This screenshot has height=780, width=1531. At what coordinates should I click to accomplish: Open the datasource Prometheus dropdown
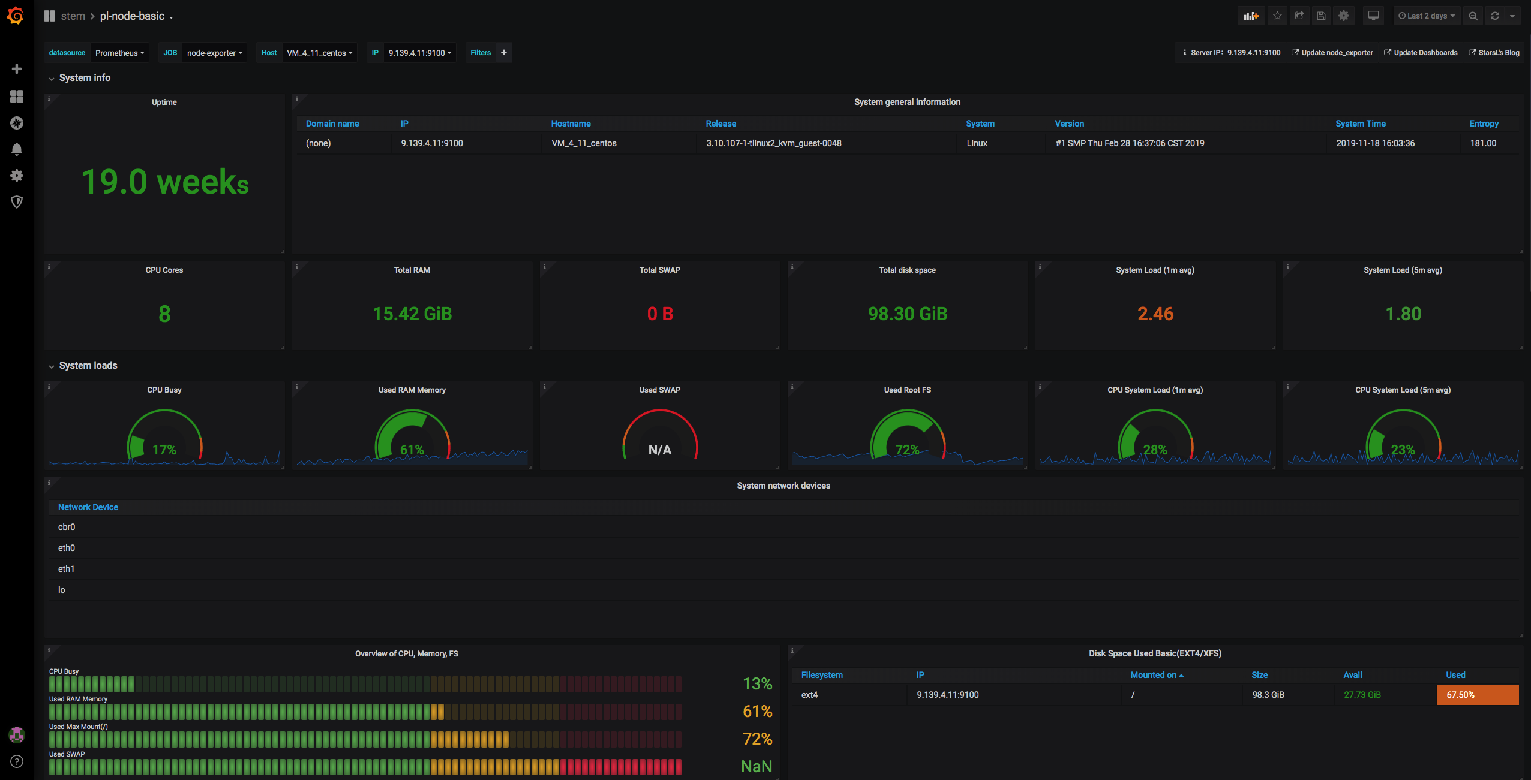(119, 53)
